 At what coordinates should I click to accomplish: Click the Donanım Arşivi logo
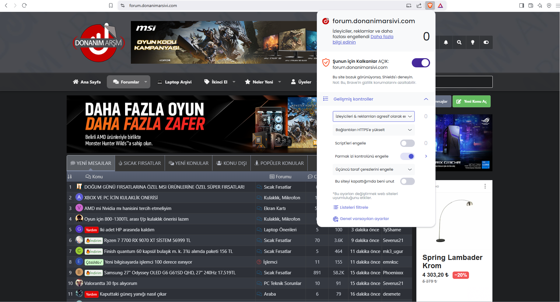tap(99, 42)
